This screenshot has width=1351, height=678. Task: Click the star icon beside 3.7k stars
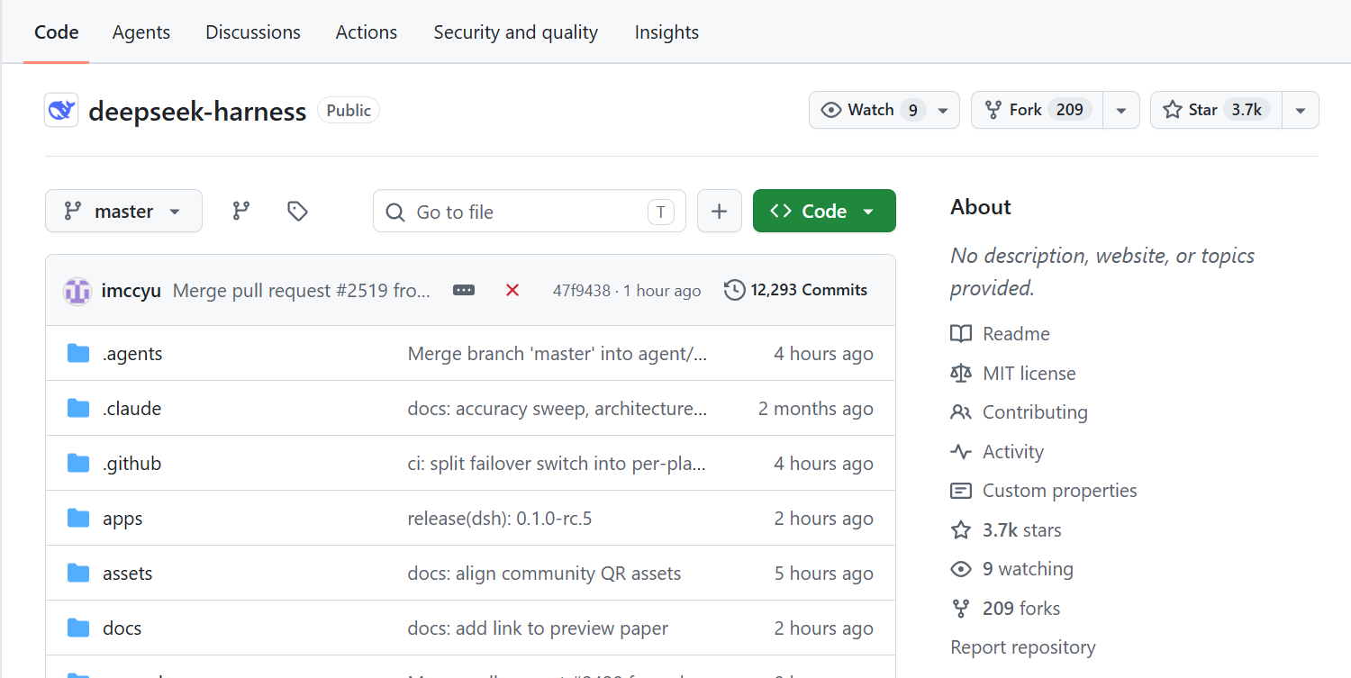[961, 529]
